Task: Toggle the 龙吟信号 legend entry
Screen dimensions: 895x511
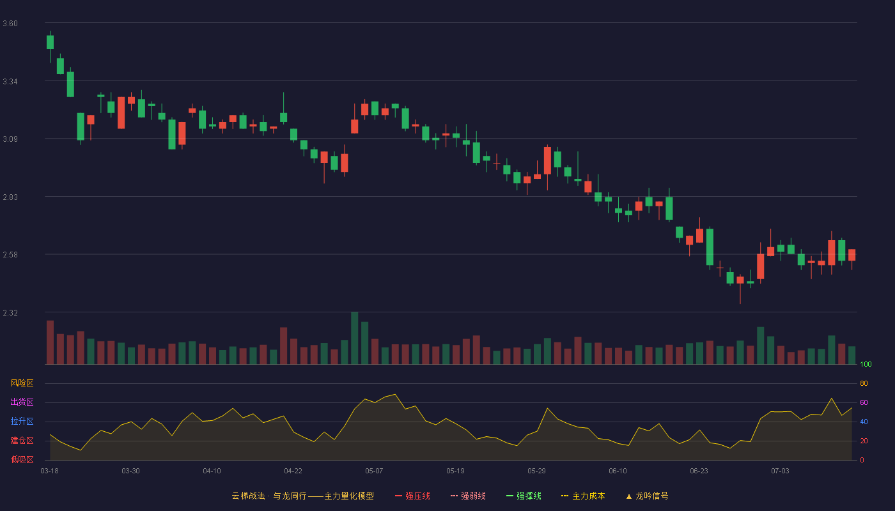Action: coord(647,496)
